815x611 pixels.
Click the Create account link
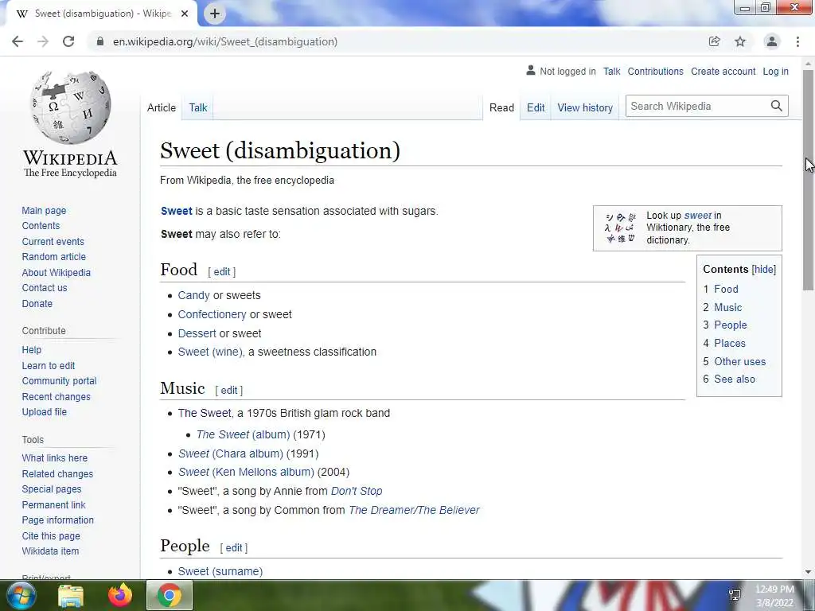click(x=723, y=71)
